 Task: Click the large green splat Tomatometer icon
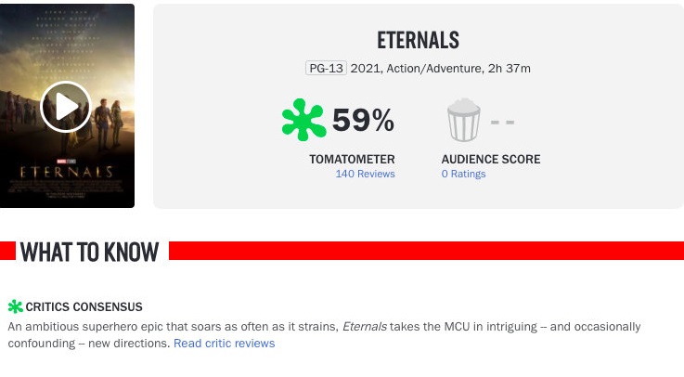303,121
